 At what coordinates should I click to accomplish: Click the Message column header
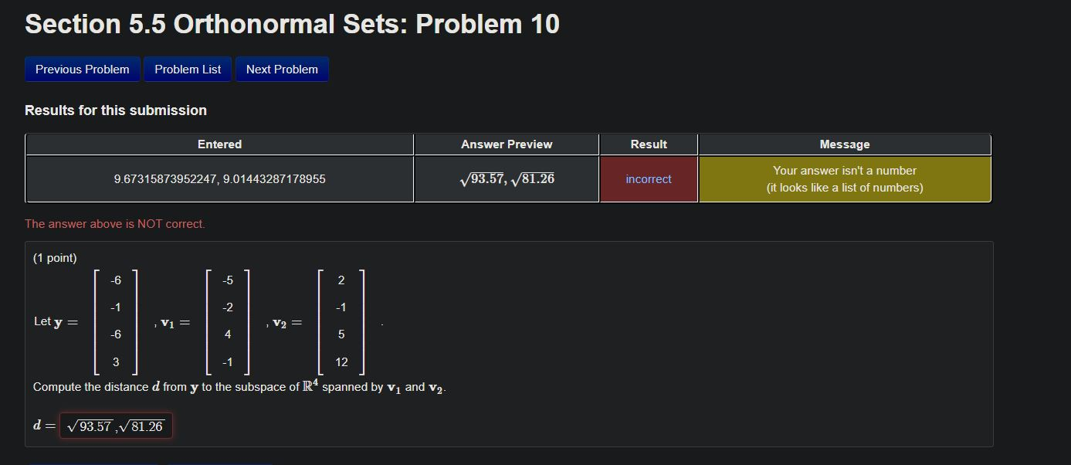pos(845,144)
